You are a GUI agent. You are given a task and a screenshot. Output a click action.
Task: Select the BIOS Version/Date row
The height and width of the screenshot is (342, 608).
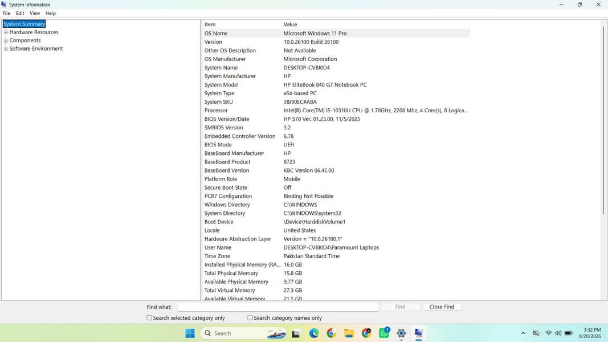coord(336,119)
